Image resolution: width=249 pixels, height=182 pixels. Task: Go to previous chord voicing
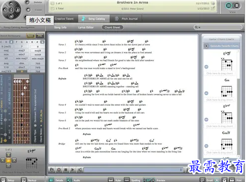(x=3, y=160)
